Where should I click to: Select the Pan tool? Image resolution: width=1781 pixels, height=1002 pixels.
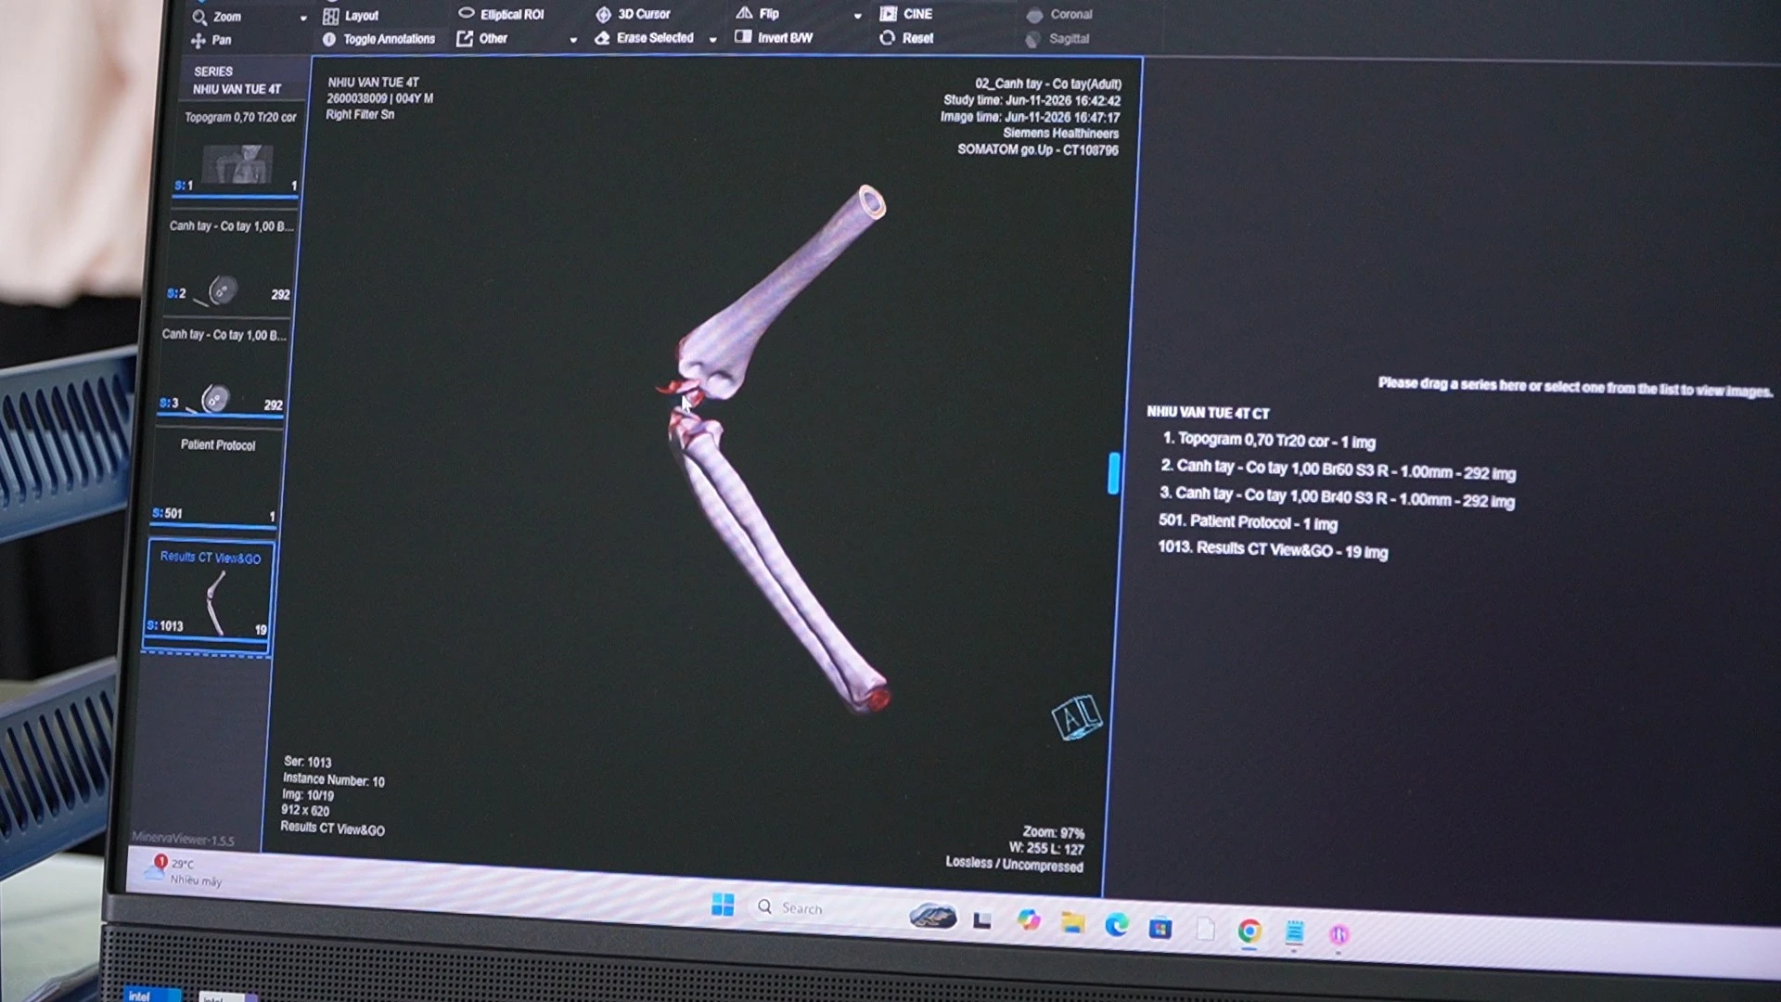pyautogui.click(x=211, y=40)
